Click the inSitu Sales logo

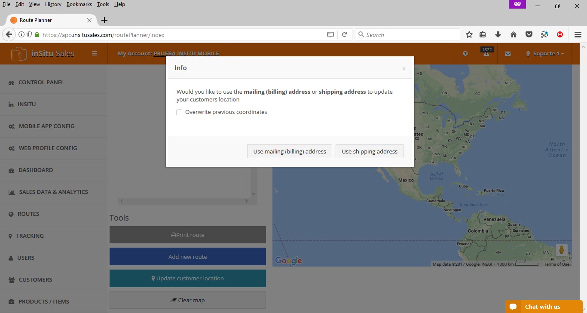(x=43, y=54)
